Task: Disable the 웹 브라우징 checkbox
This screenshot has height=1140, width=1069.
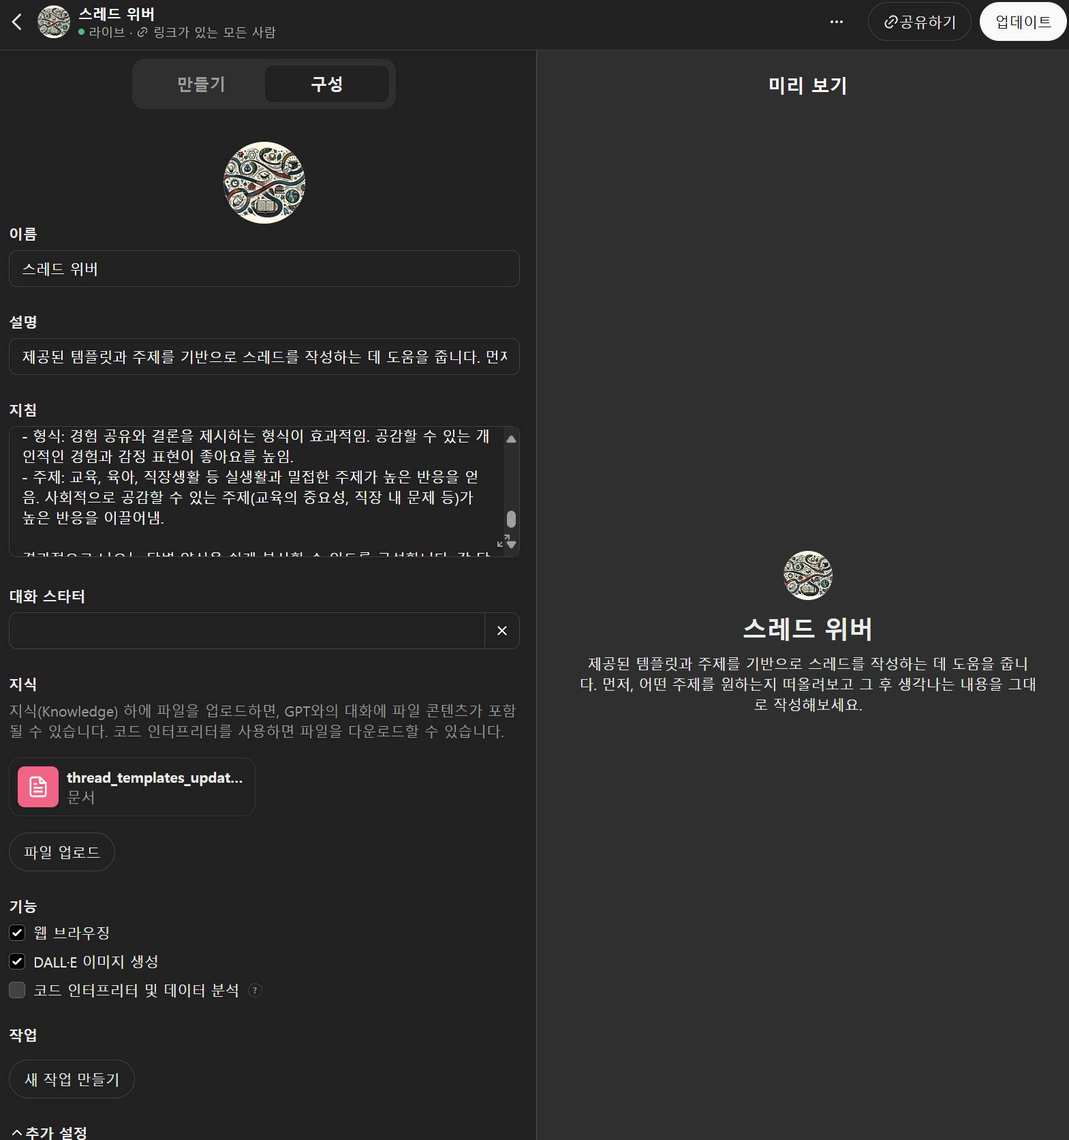Action: click(x=17, y=932)
